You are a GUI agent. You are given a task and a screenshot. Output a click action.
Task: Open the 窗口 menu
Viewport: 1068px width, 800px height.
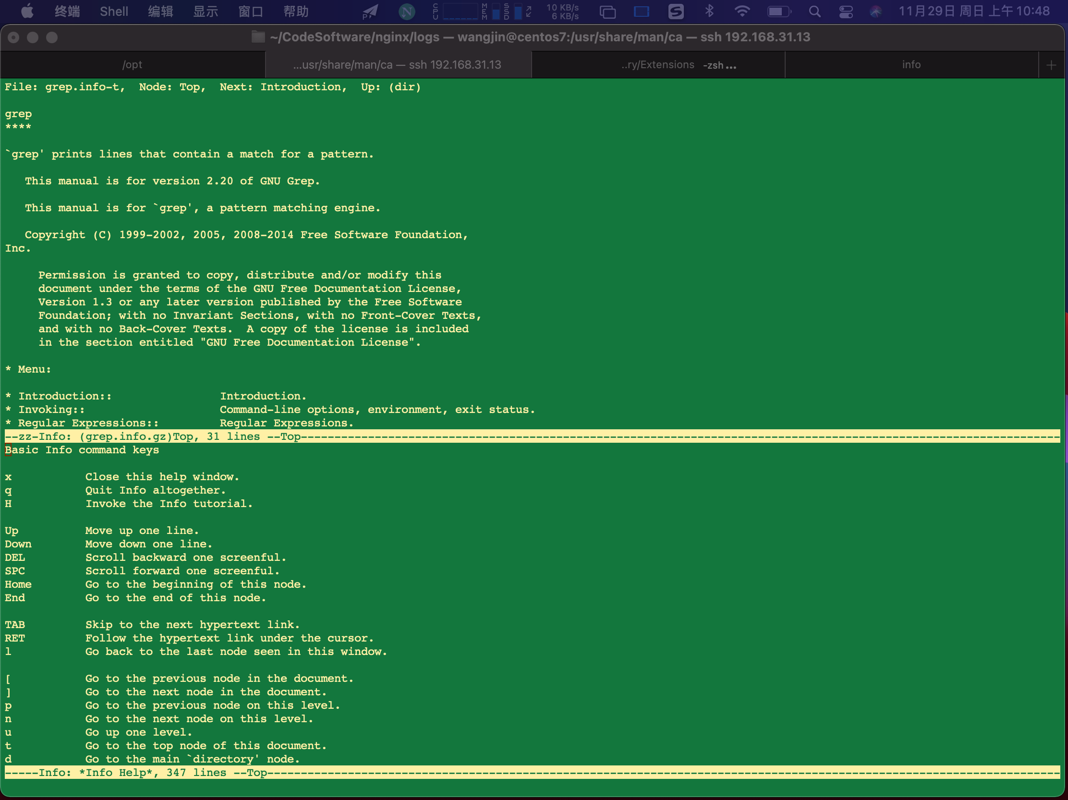click(x=250, y=11)
